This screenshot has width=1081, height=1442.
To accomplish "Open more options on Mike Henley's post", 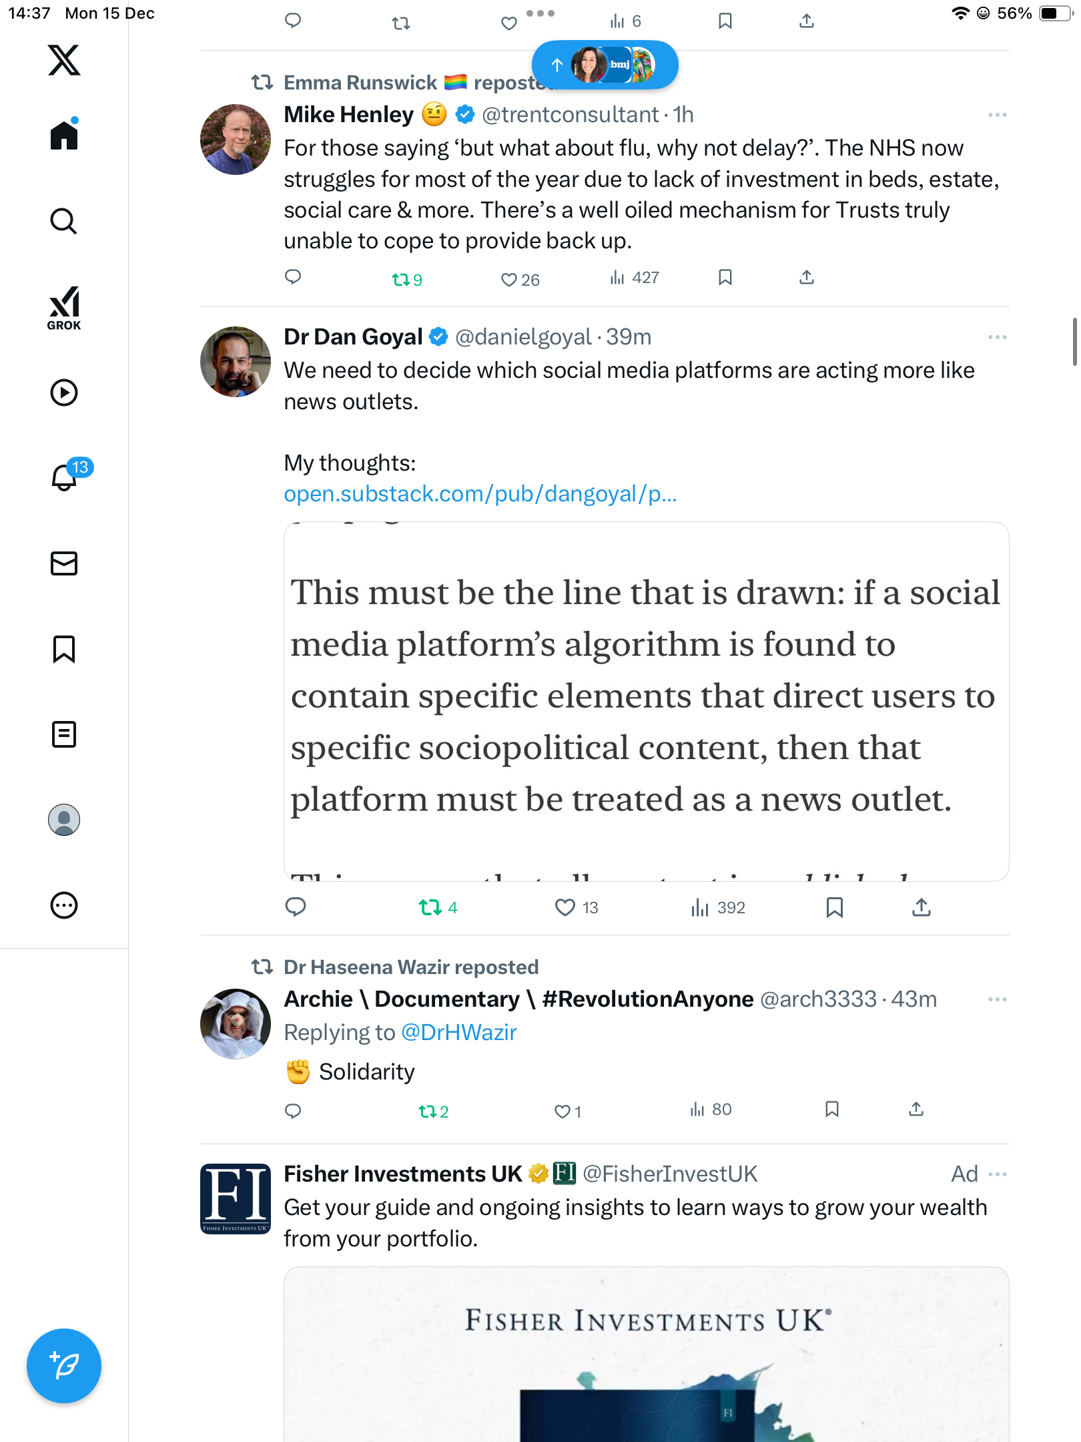I will 997,115.
